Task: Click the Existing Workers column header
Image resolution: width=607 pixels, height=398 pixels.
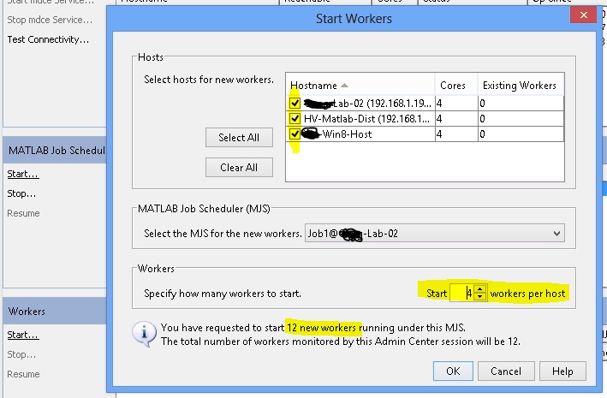Action: (x=521, y=86)
